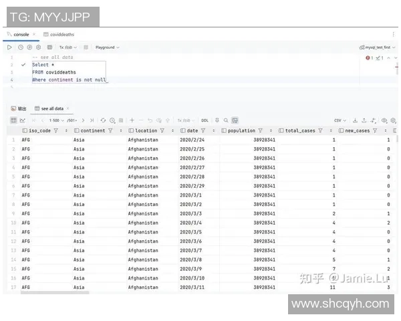
Task: Switch to table grid view mode
Action: tap(14, 120)
